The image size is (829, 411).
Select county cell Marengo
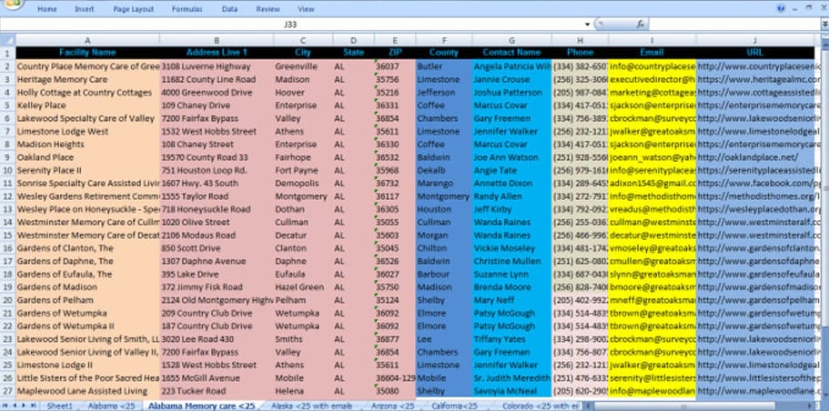point(443,184)
